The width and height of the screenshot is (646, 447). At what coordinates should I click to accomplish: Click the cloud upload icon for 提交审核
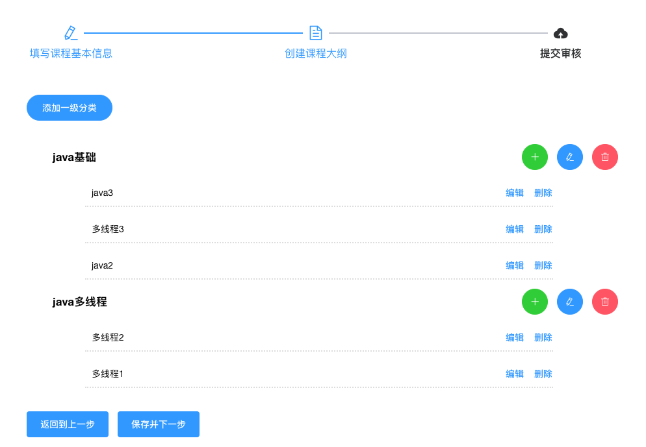(560, 33)
